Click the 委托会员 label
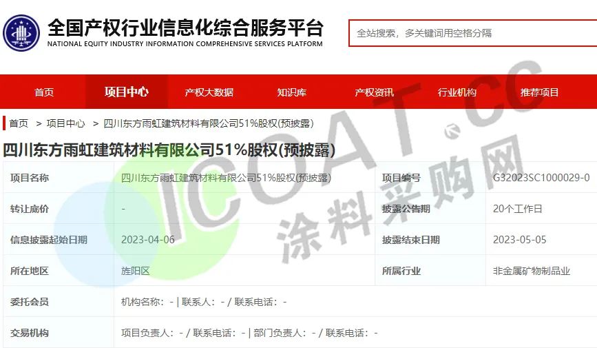The height and width of the screenshot is (348, 597). click(x=30, y=302)
